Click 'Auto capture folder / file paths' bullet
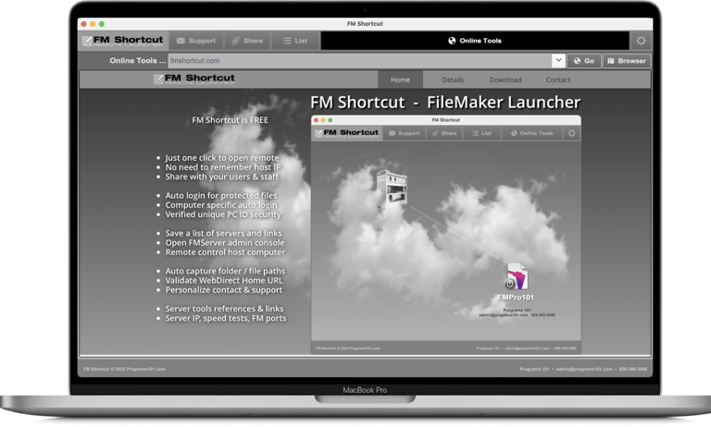Screen dimensions: 711x427 [225, 271]
